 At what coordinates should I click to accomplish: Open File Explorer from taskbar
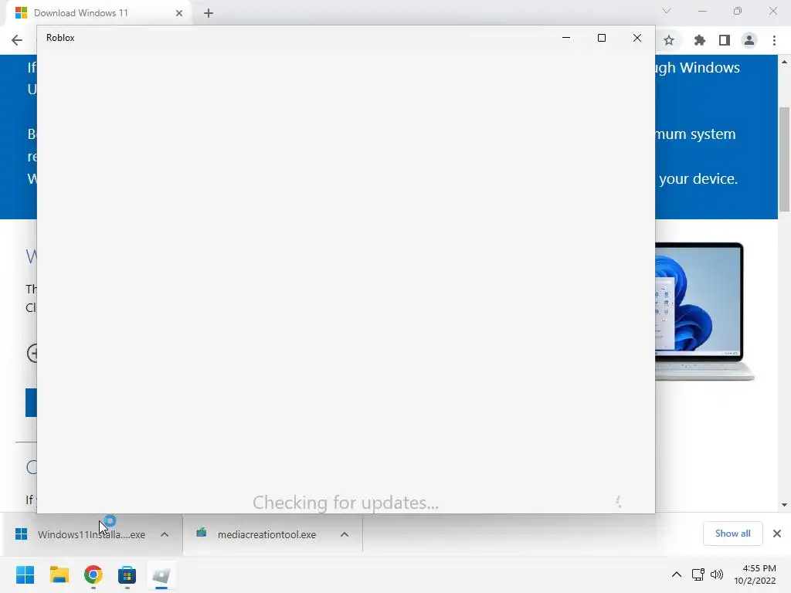pos(59,574)
